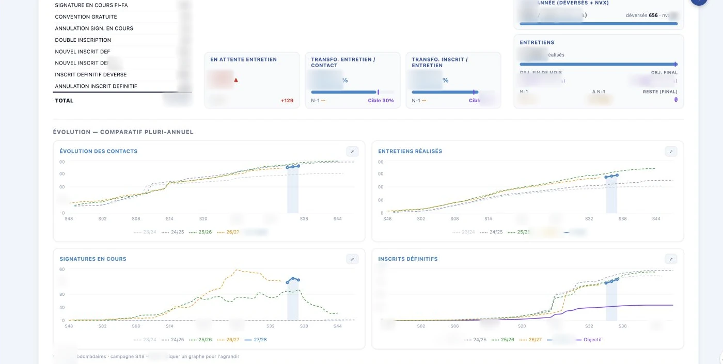Click the red triangle in En attente entretien
Image resolution: width=723 pixels, height=364 pixels.
(x=236, y=80)
